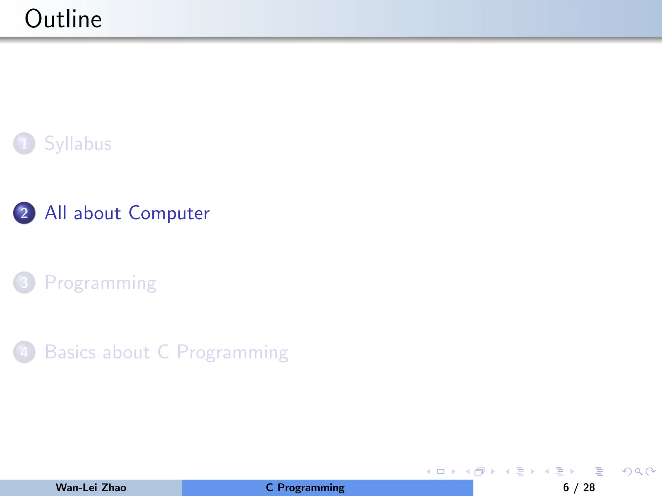Click the numbered ball 1 bullet

pos(24,143)
